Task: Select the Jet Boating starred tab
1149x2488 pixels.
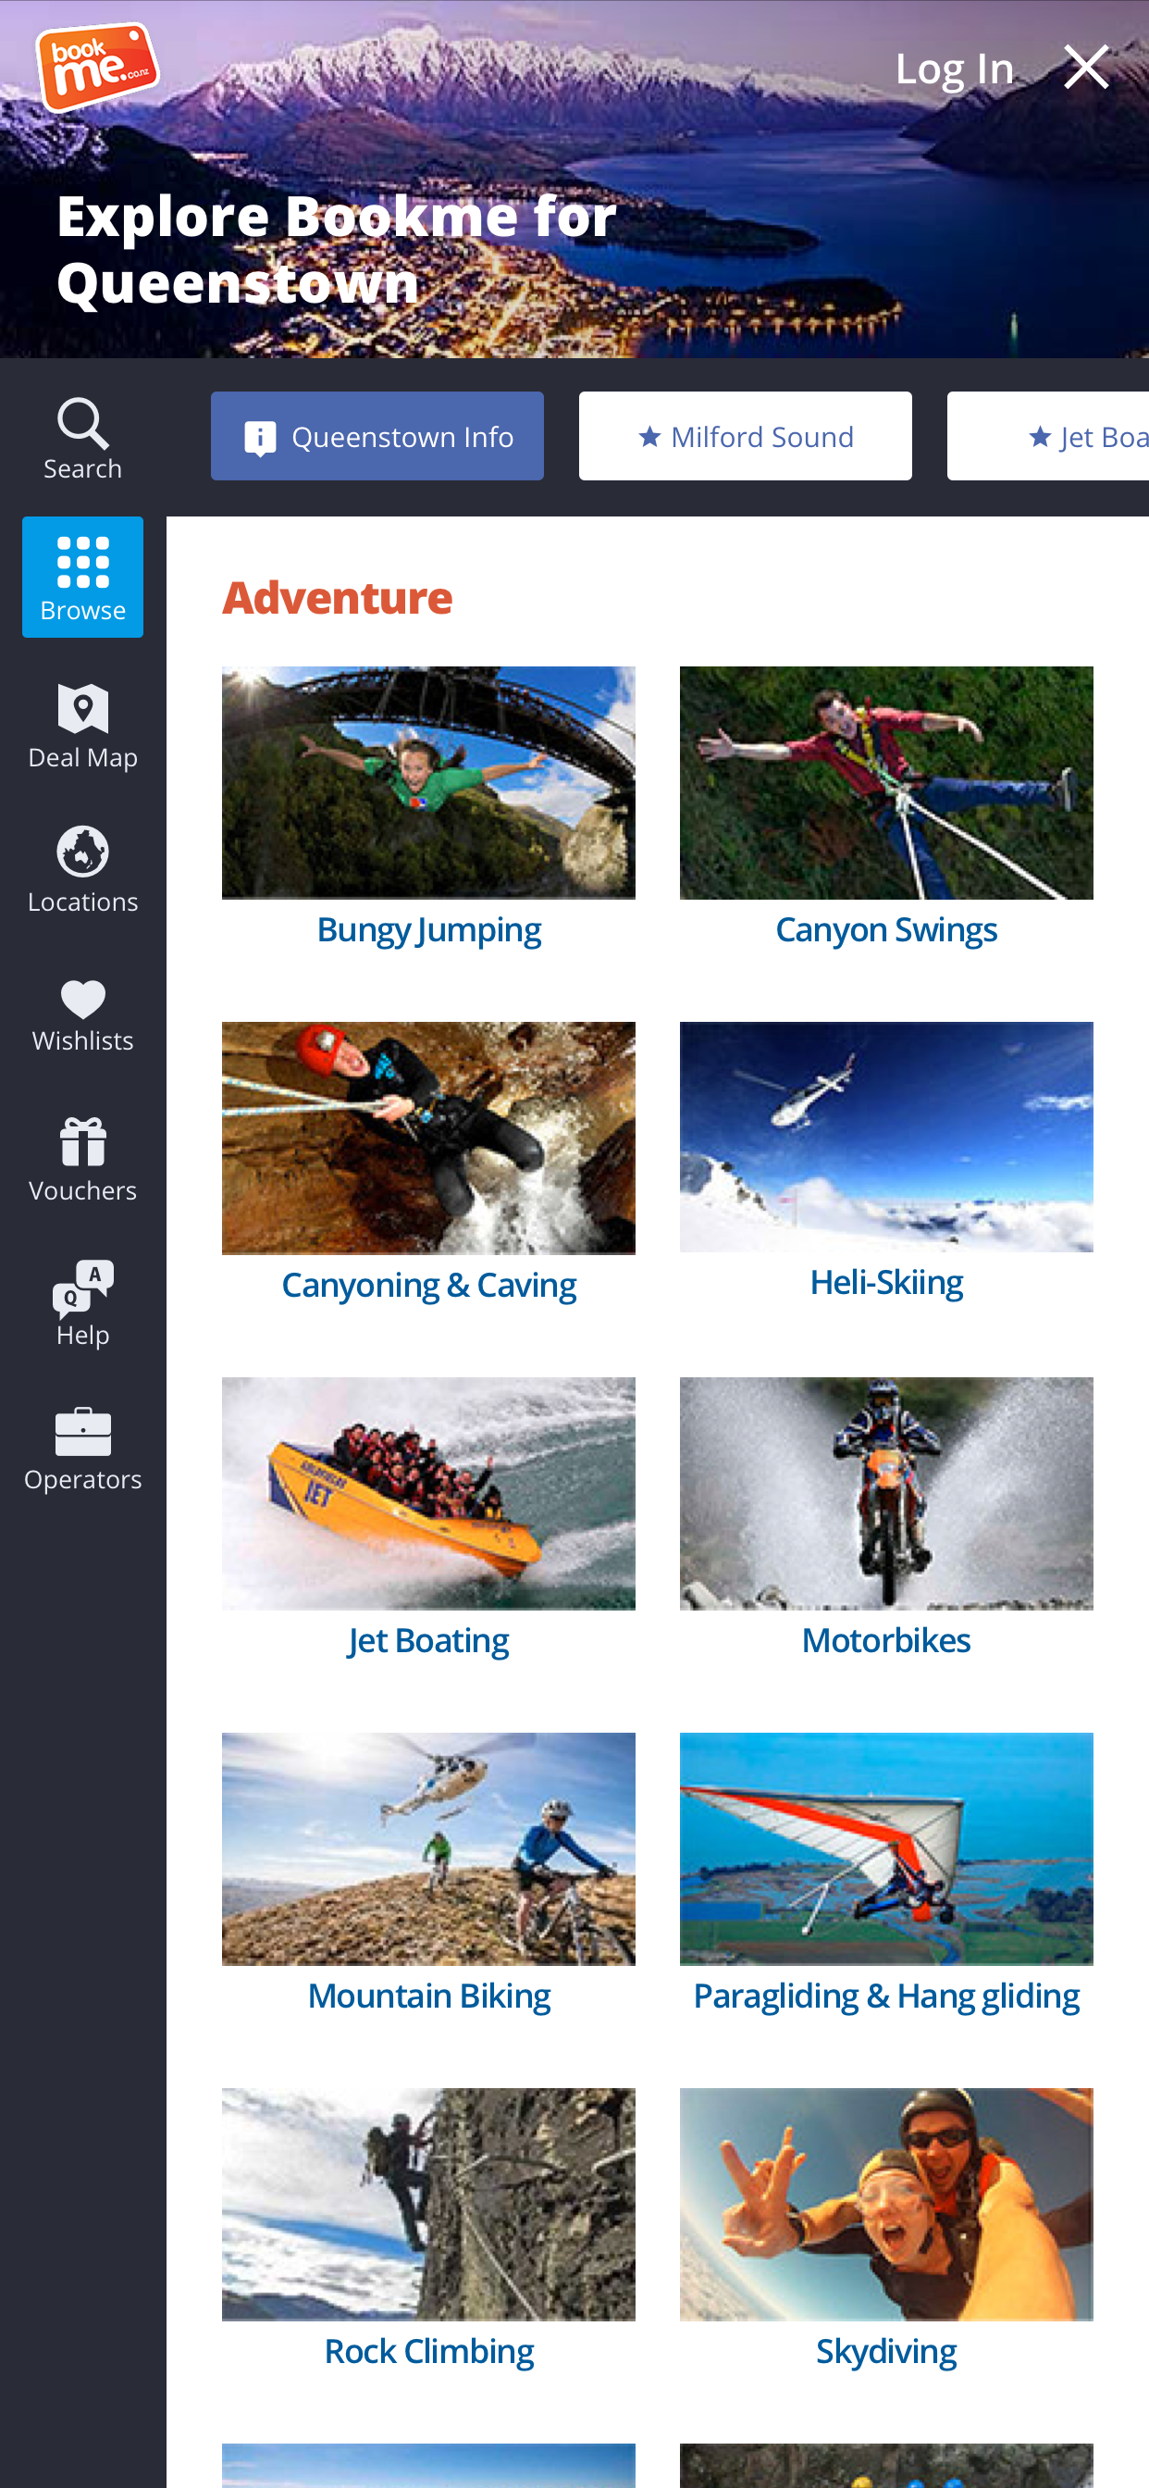Action: [1048, 437]
